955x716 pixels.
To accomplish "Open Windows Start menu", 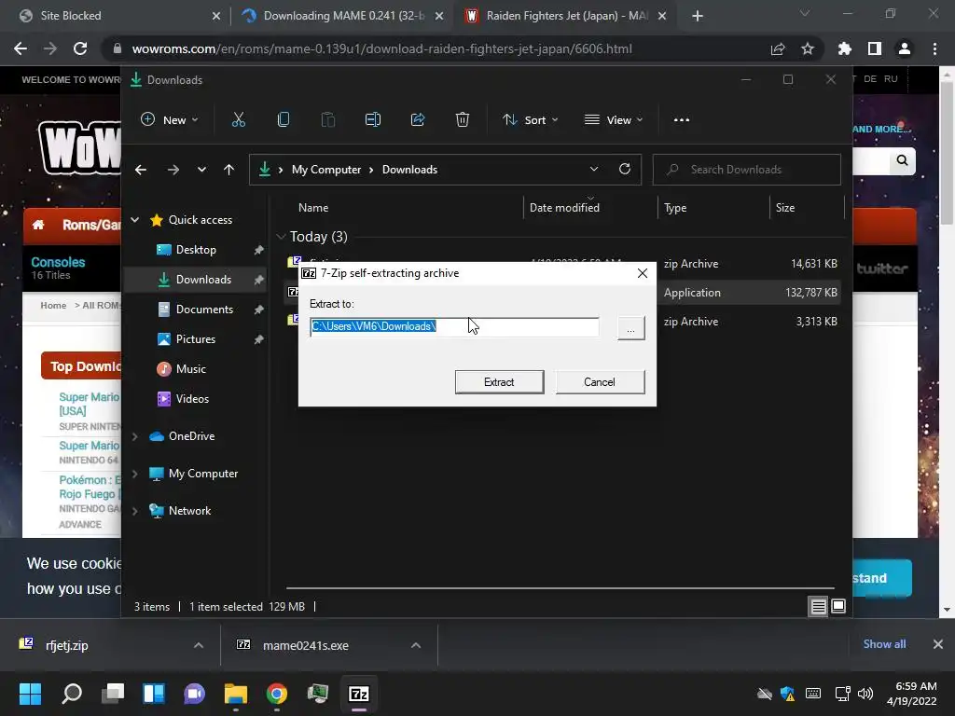I will coord(30,694).
